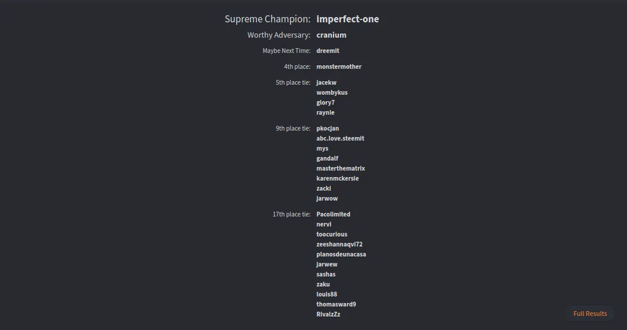The image size is (627, 330).
Task: View wombykus profile
Action: click(332, 92)
